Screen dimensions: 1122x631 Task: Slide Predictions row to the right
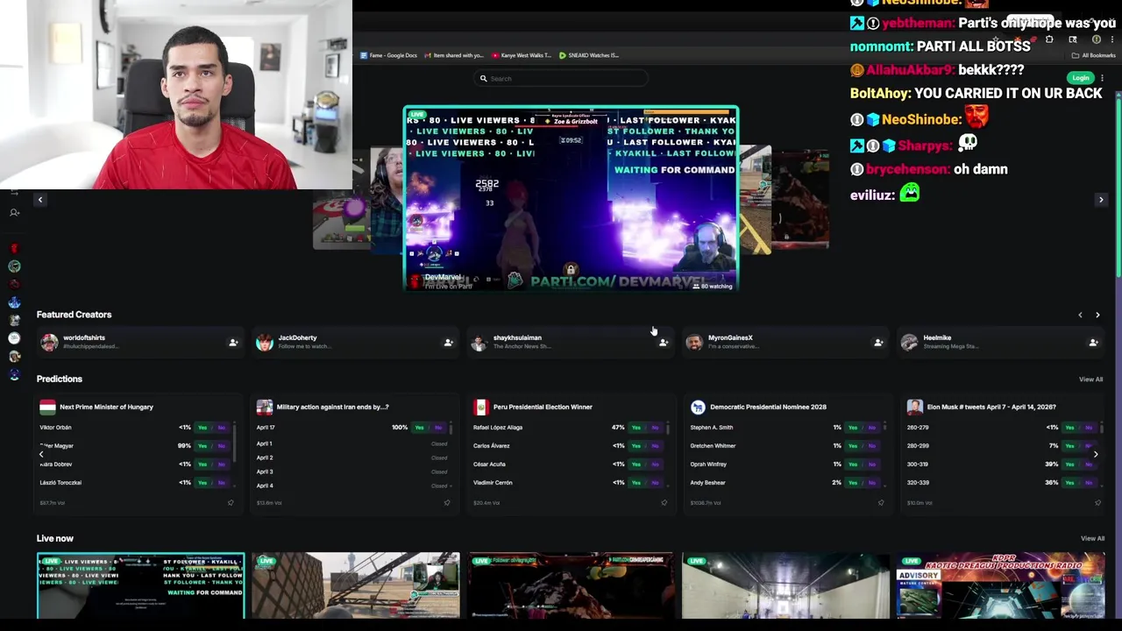(1095, 454)
